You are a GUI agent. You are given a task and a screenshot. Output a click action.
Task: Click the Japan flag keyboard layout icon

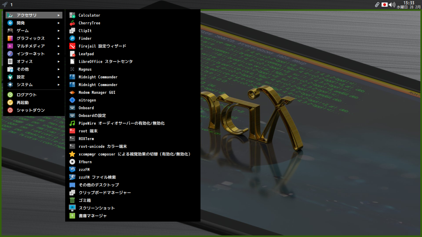(384, 5)
